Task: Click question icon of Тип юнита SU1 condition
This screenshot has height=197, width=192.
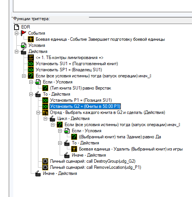Action: click(x=45, y=88)
